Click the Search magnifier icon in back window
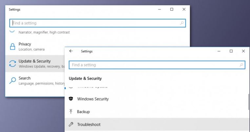Image resolution: width=250 pixels, height=132 pixels. (12, 80)
